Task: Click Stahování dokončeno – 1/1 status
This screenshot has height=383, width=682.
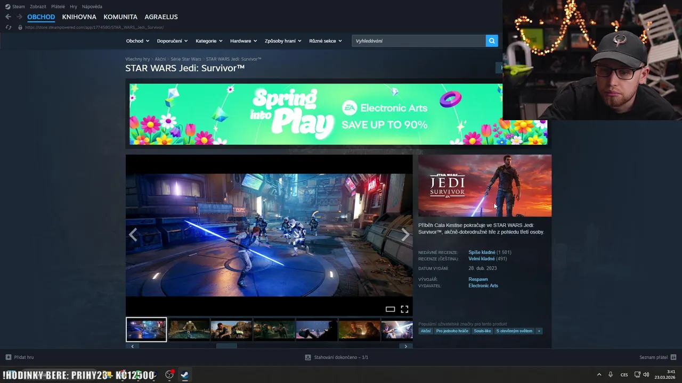Action: tap(341, 357)
